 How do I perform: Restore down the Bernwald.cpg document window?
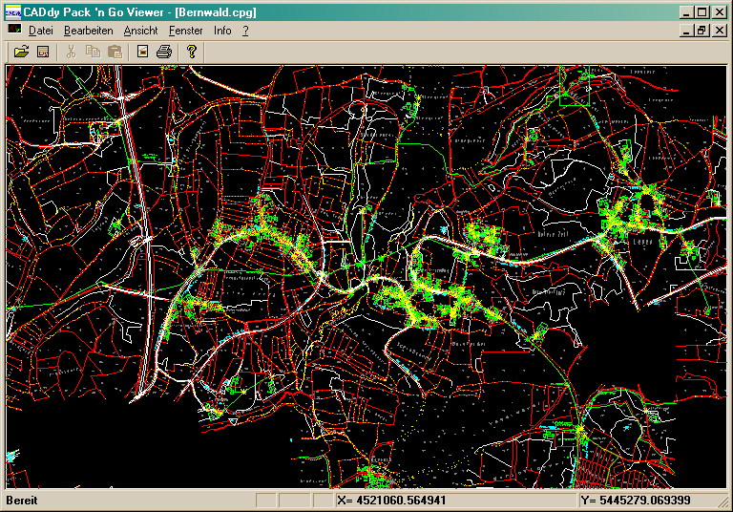[702, 31]
